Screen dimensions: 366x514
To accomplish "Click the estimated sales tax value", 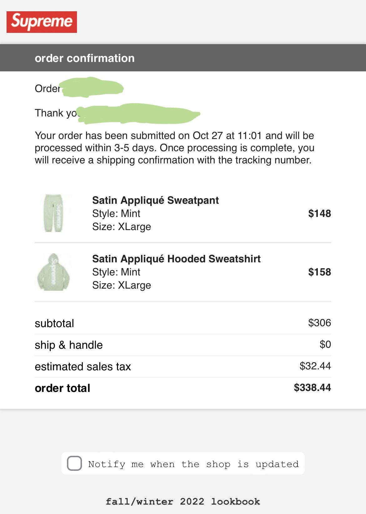I will coord(315,366).
